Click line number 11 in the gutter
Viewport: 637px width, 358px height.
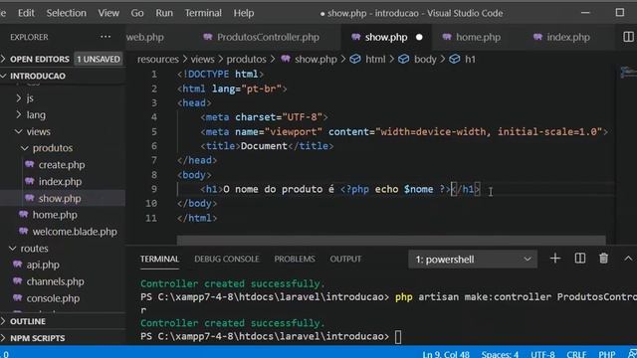[151, 218]
